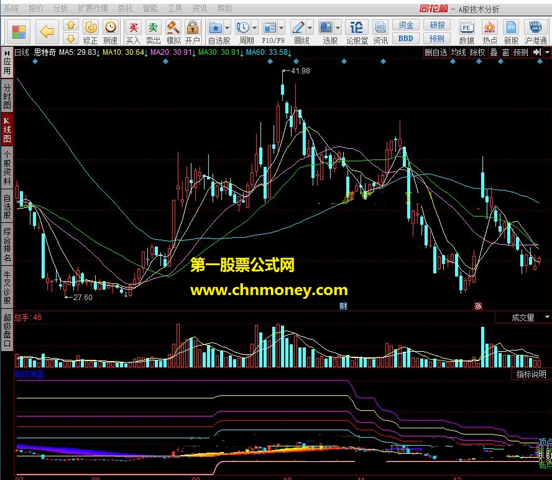
Task: Open the 帮助 menu
Action: point(224,8)
